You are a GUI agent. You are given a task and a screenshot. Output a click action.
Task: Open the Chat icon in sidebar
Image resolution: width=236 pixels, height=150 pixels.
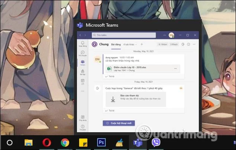[83, 53]
